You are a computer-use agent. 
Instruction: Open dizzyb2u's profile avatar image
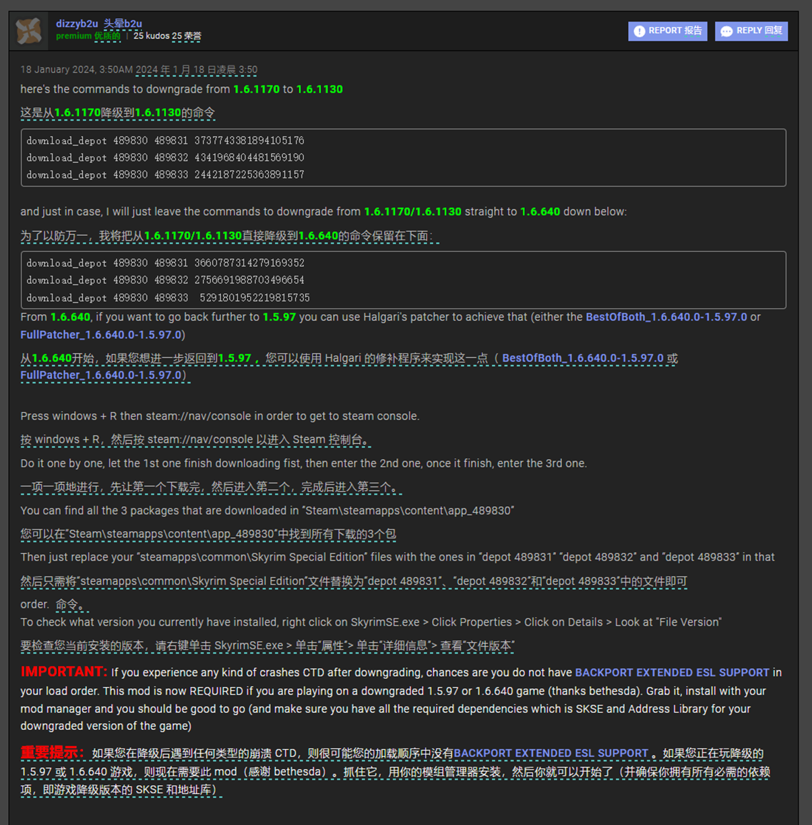[28, 30]
